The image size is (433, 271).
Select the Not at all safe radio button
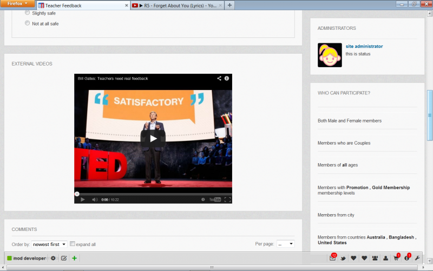tap(28, 23)
